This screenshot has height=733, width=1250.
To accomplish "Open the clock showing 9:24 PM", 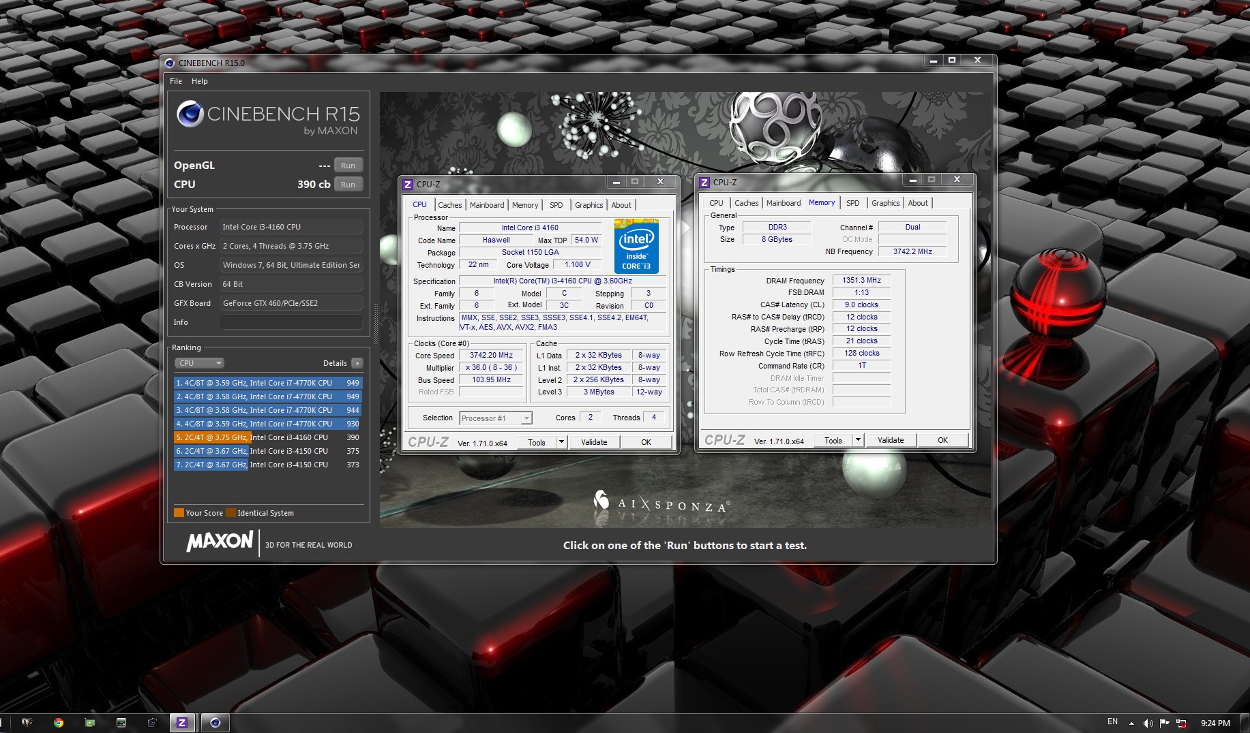I will 1215,723.
